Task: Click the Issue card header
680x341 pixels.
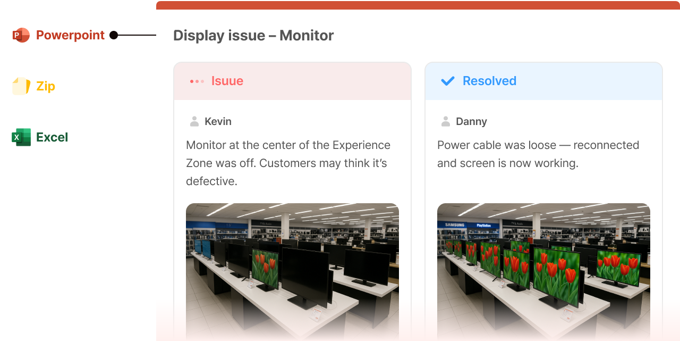Action: click(x=292, y=81)
